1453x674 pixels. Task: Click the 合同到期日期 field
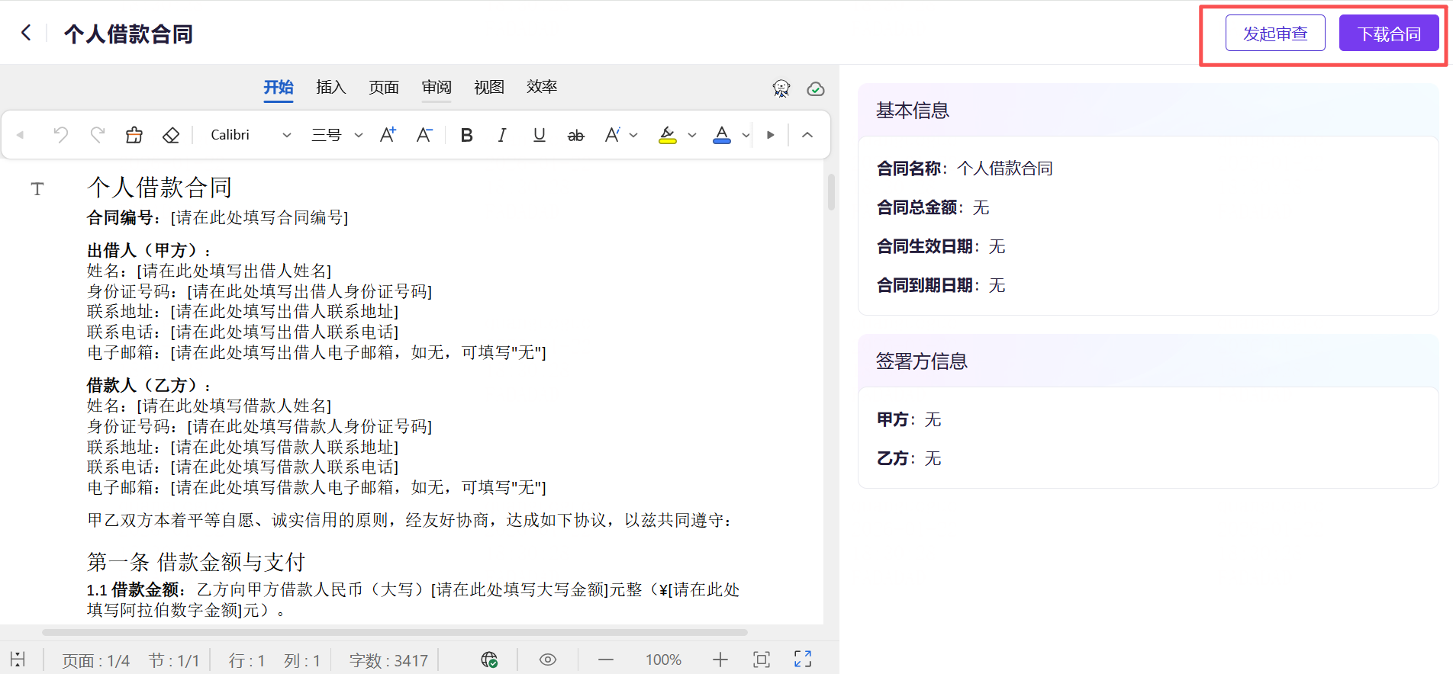941,285
